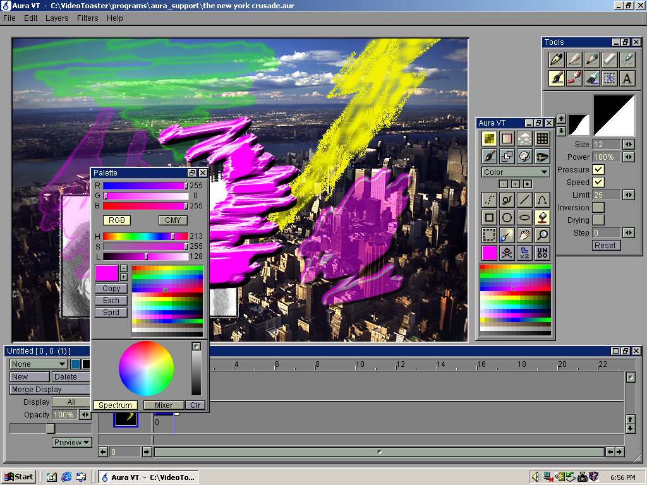Enable the Drying checkbox
The image size is (647, 485).
point(598,220)
